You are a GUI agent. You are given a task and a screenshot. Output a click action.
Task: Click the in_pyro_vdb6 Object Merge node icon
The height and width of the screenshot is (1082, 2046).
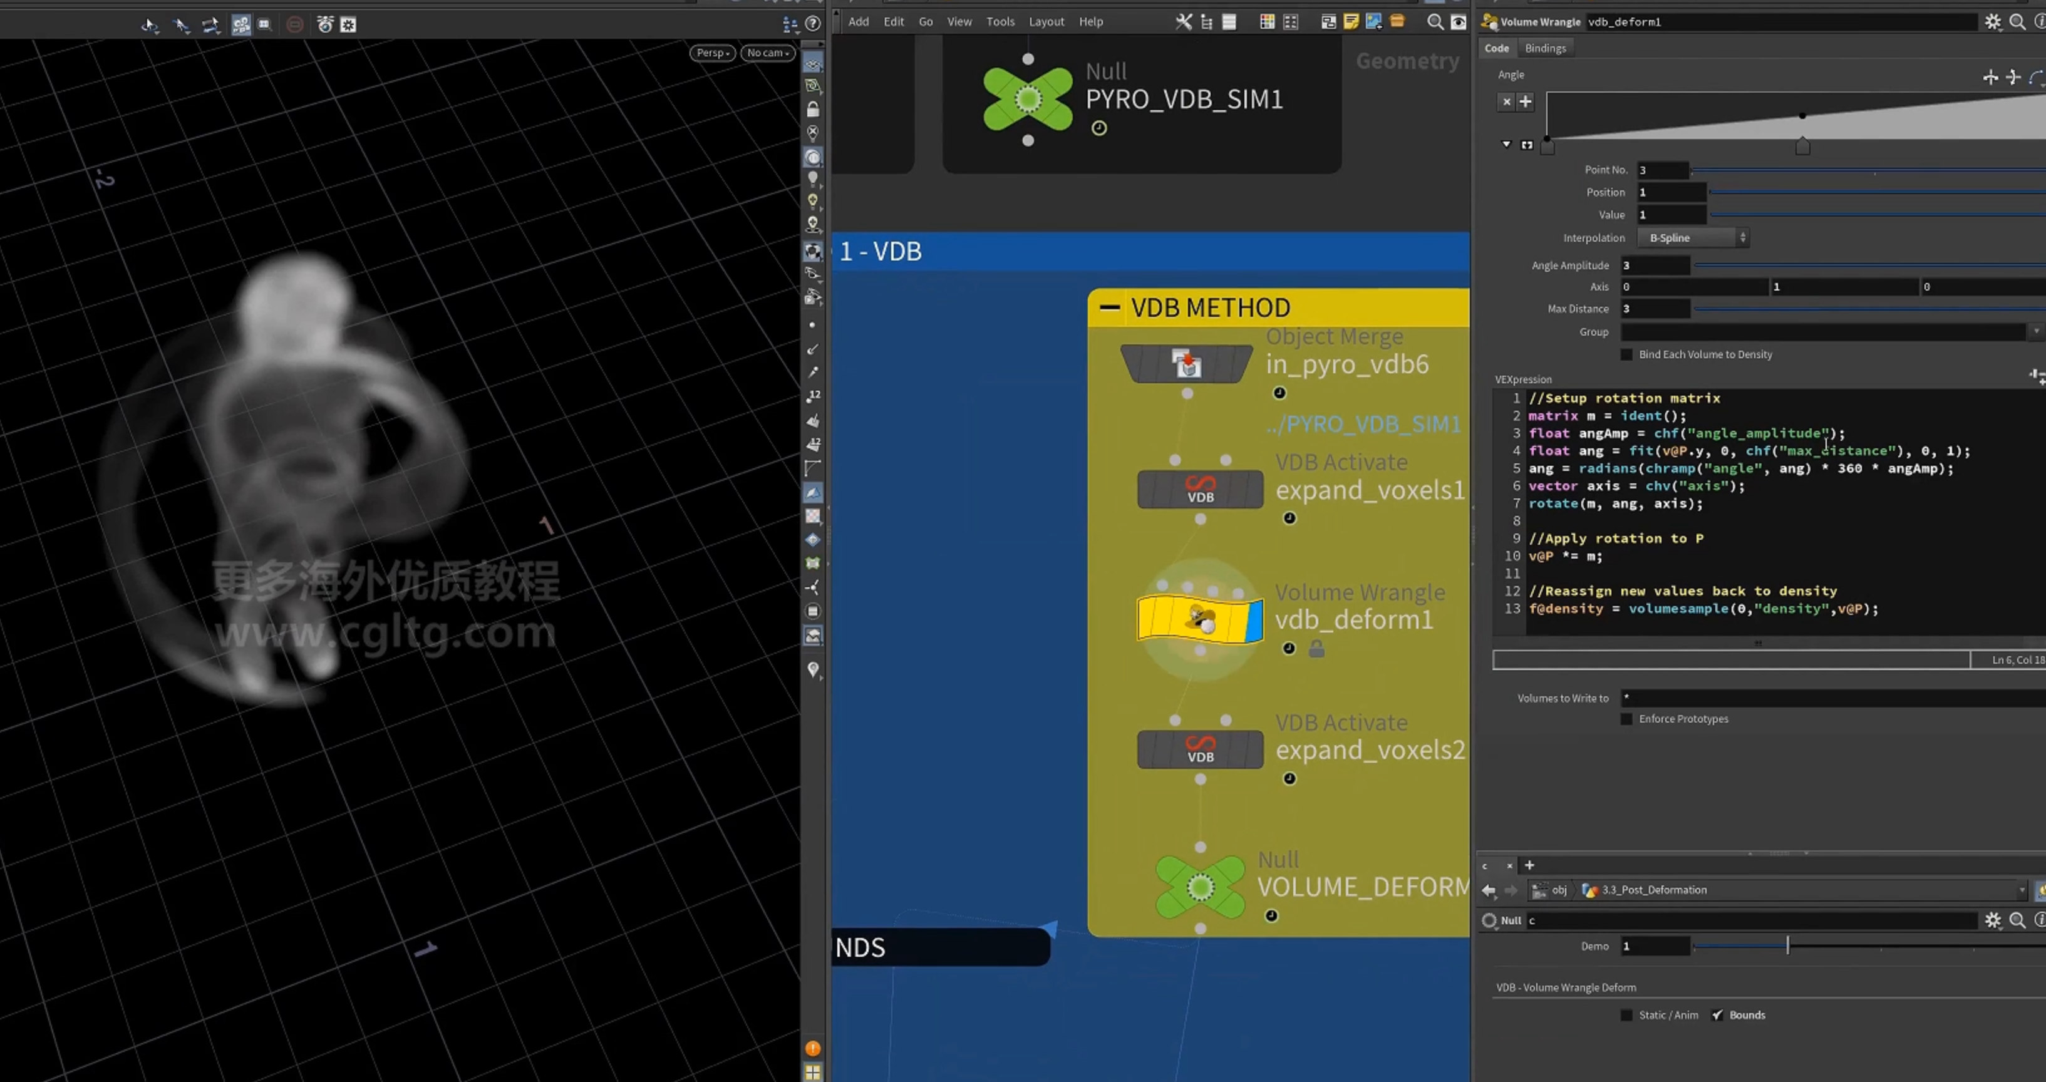pyautogui.click(x=1187, y=364)
